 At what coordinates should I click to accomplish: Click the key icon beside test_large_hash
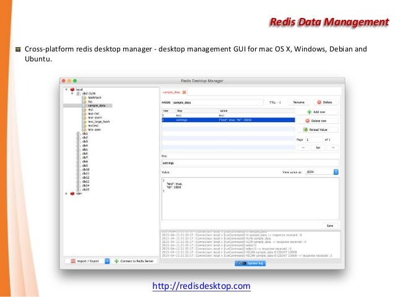(x=85, y=122)
